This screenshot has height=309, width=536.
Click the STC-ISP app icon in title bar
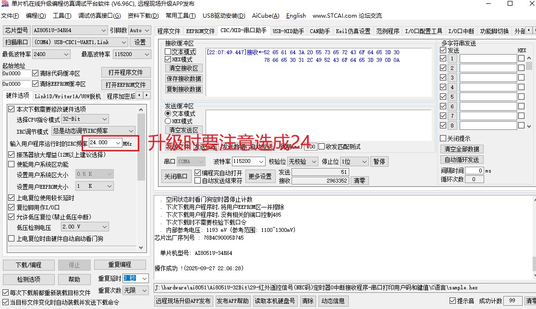5,4
